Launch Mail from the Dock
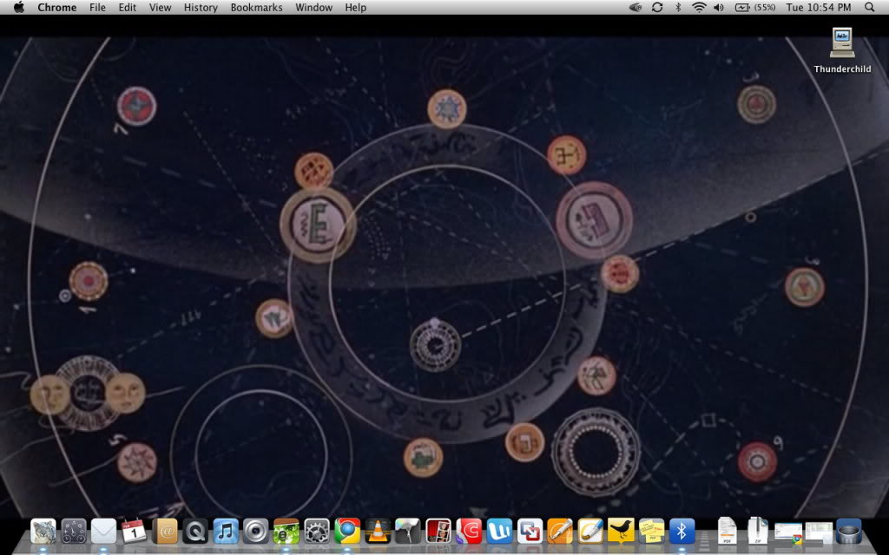Viewport: 889px width, 555px height. point(104,532)
